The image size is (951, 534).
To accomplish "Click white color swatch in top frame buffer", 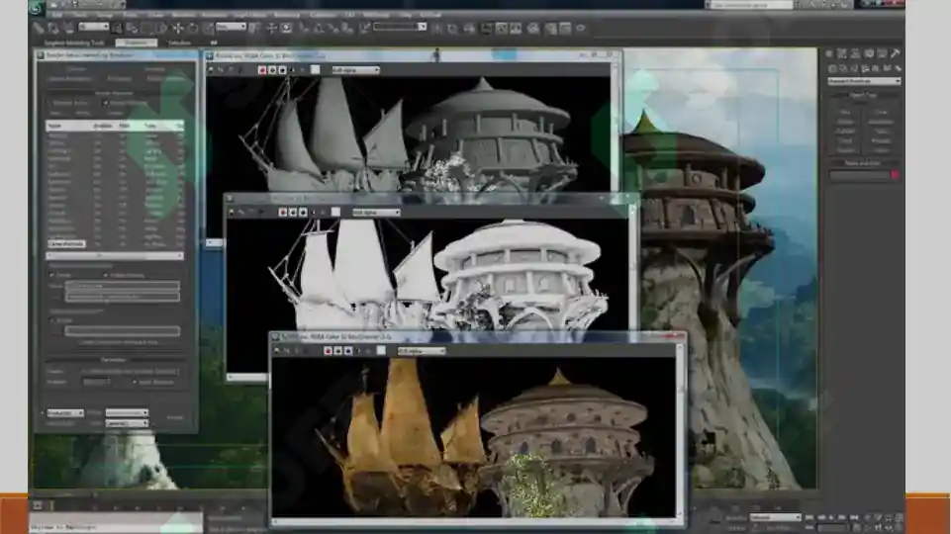I will (x=316, y=70).
